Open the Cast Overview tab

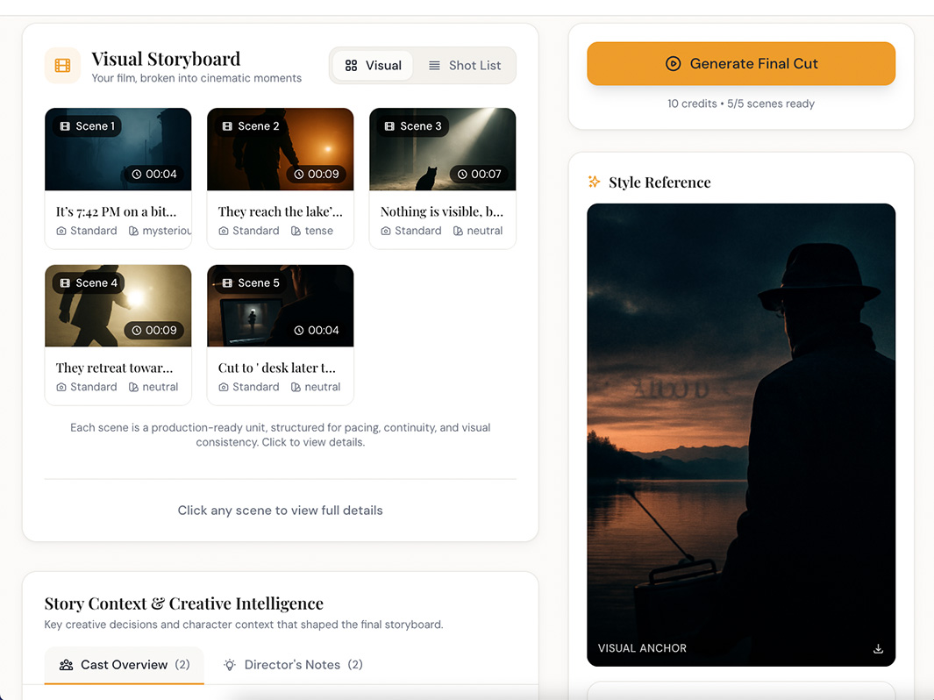(x=124, y=665)
